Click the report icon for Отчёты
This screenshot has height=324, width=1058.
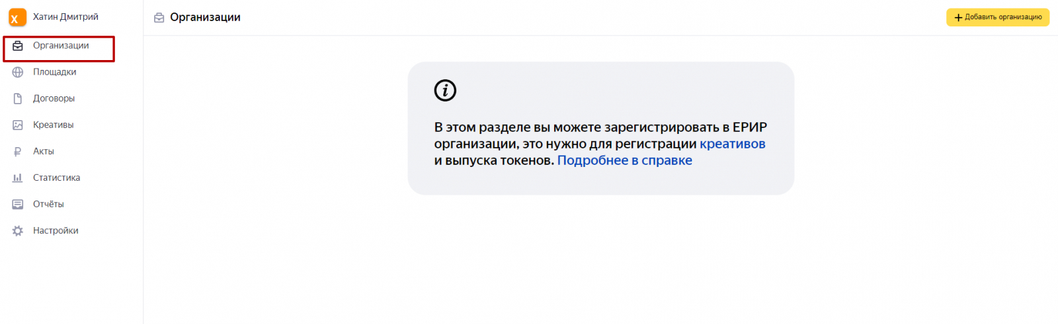tap(18, 204)
